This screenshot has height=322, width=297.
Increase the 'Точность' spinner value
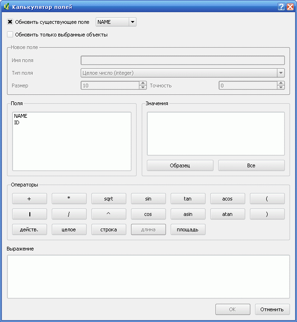281,83
